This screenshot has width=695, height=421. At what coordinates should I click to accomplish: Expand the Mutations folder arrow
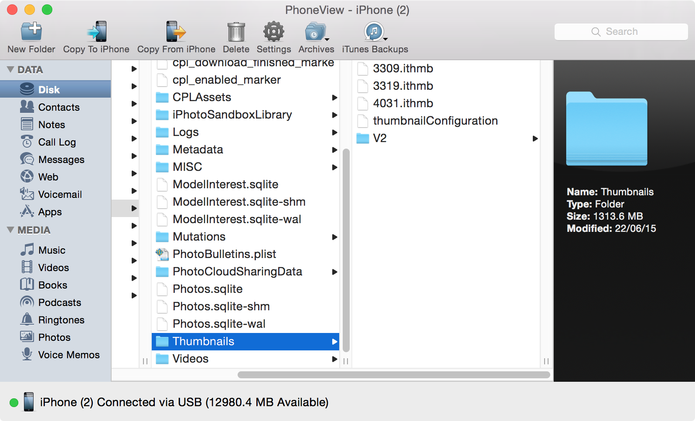[334, 237]
